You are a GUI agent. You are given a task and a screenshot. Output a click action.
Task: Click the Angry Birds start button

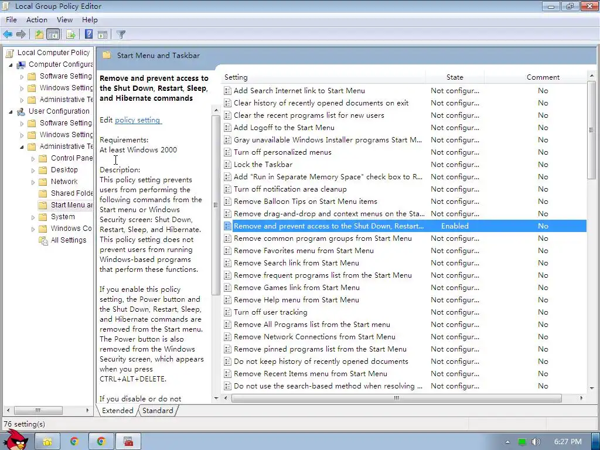(16, 440)
